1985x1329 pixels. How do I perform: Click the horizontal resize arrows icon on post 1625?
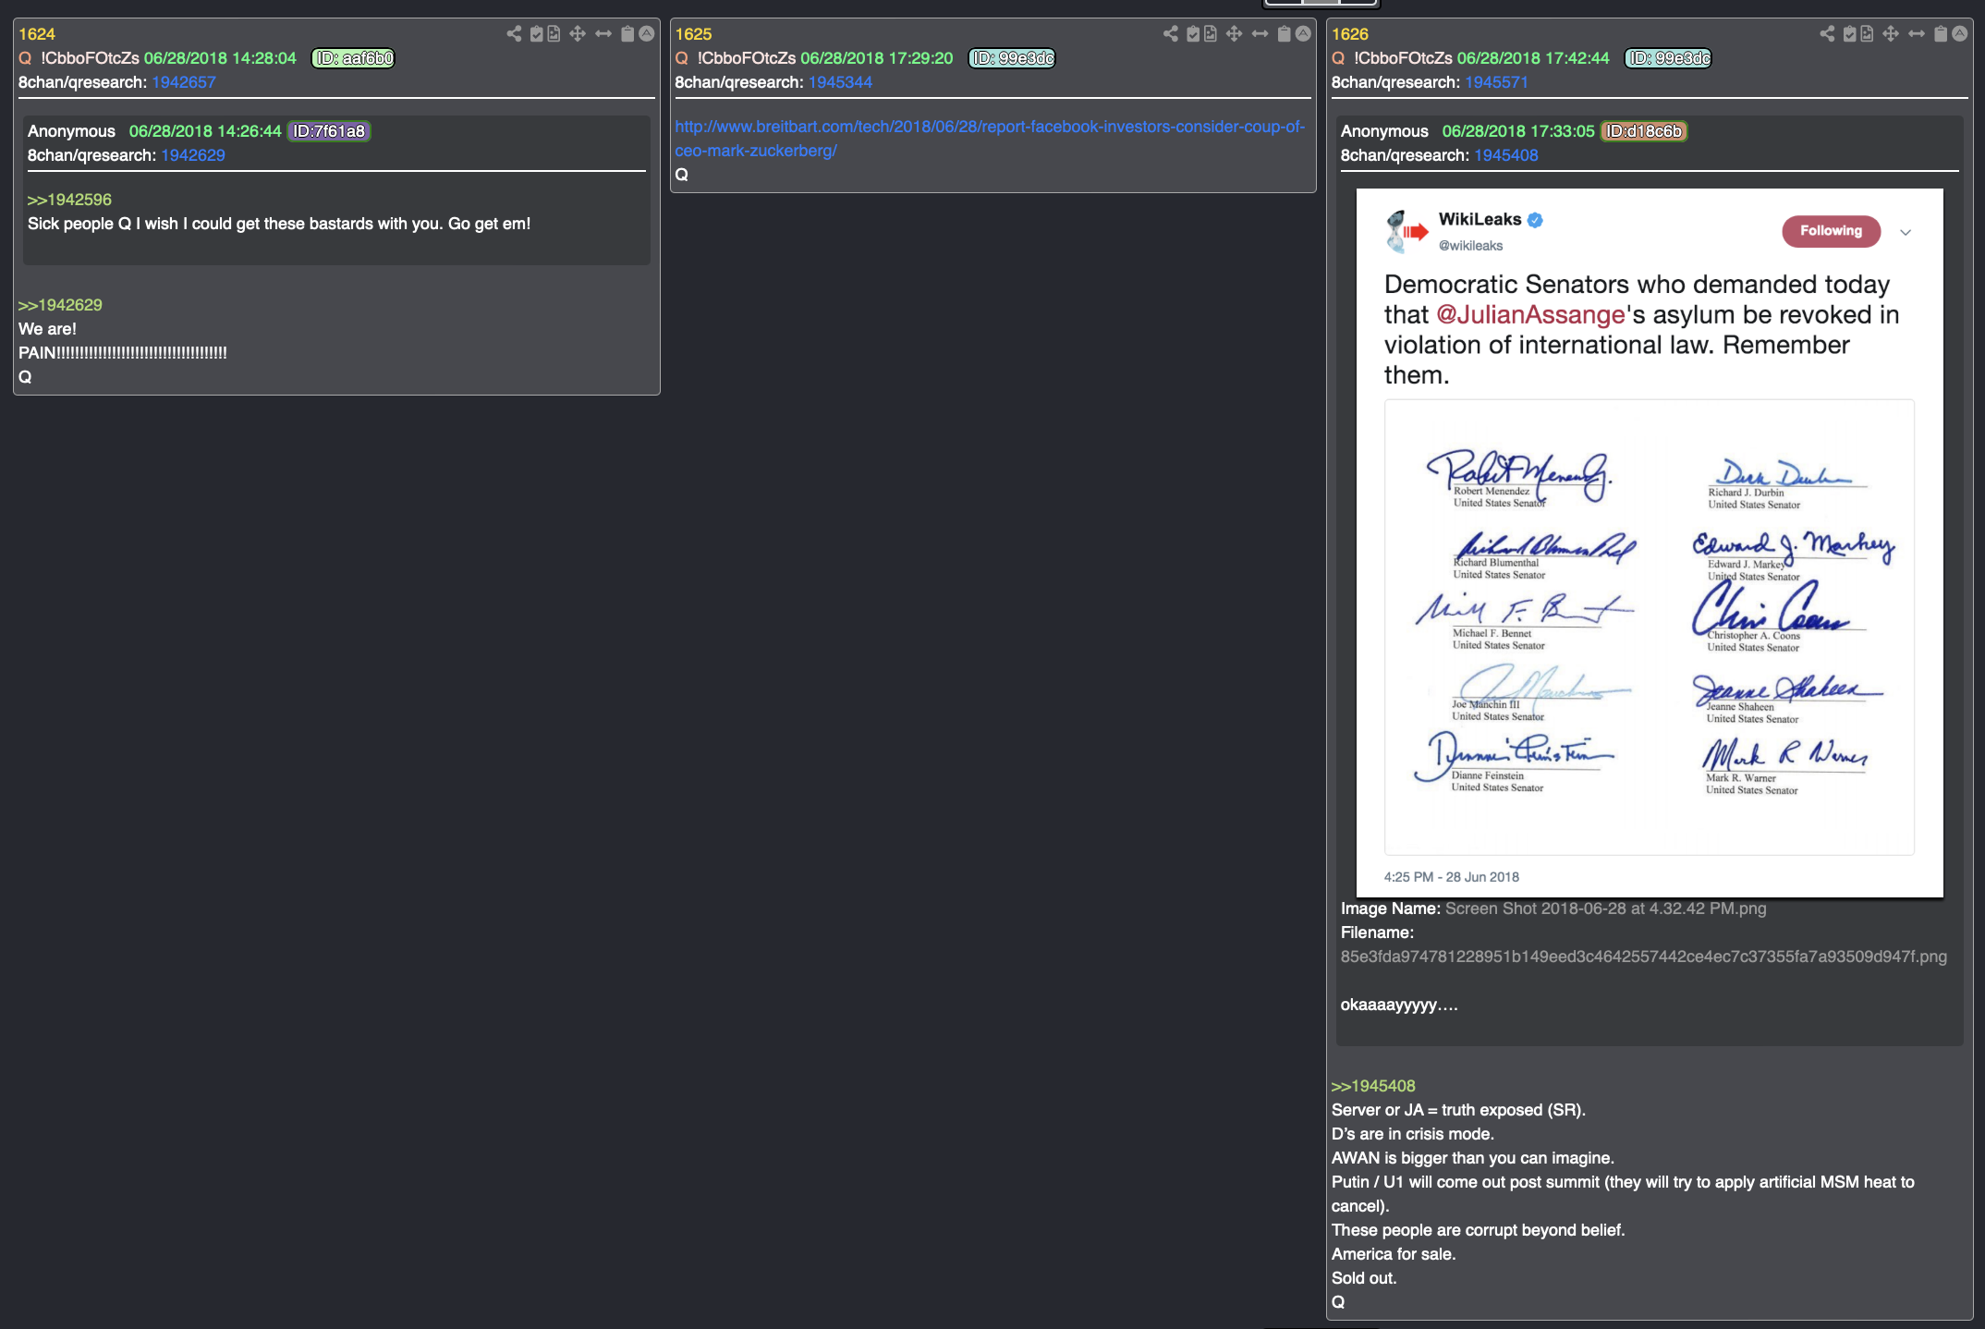point(1260,34)
